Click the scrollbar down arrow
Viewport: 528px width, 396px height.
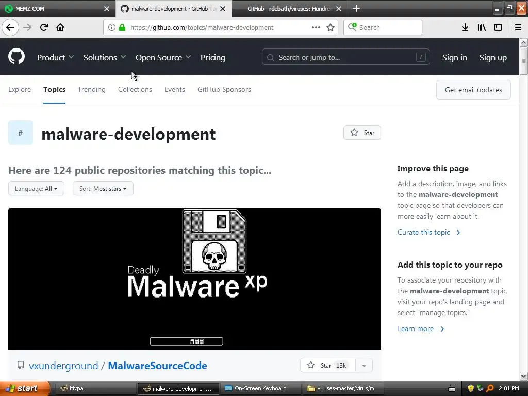click(524, 376)
